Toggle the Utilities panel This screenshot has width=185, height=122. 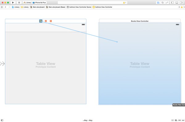pos(181,2)
